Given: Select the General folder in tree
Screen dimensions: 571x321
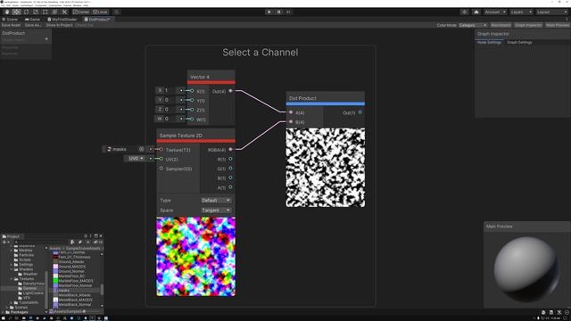Looking at the screenshot, I should [29, 288].
